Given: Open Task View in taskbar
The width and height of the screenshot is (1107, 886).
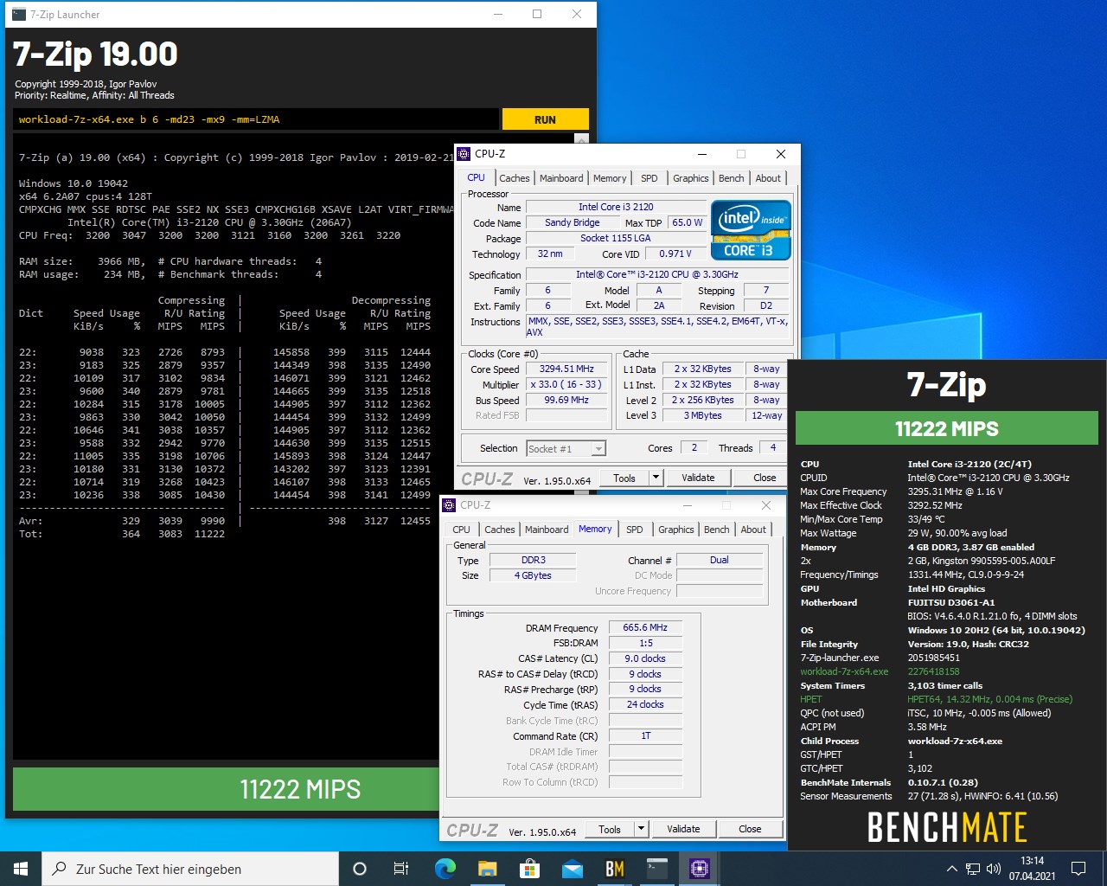Looking at the screenshot, I should click(401, 869).
